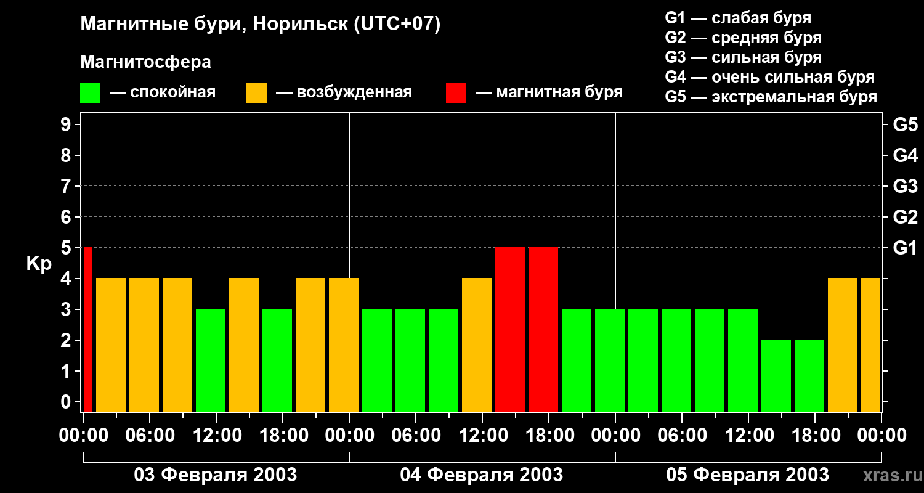924x493 pixels.
Task: Click the narrow red bar starting 03 Февраля
Action: pos(88,329)
